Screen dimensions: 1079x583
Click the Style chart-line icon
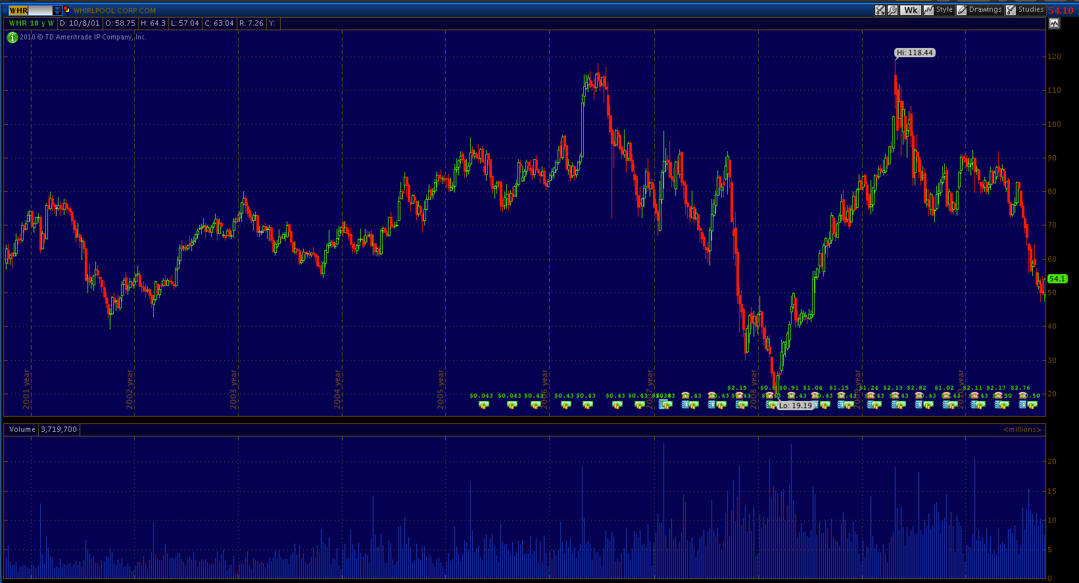tap(928, 10)
